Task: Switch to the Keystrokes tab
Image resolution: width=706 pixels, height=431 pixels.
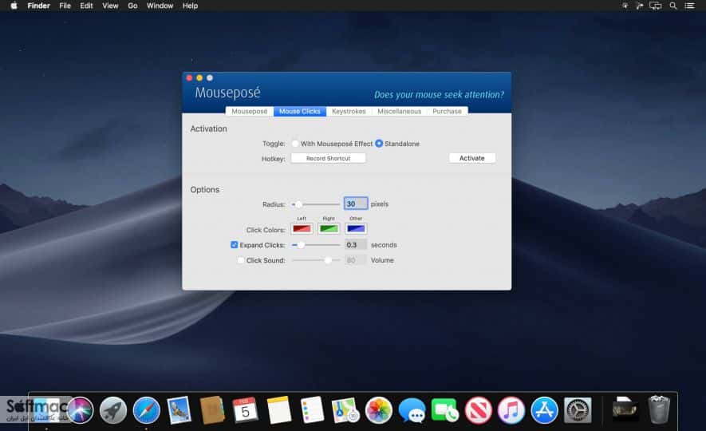Action: tap(349, 111)
